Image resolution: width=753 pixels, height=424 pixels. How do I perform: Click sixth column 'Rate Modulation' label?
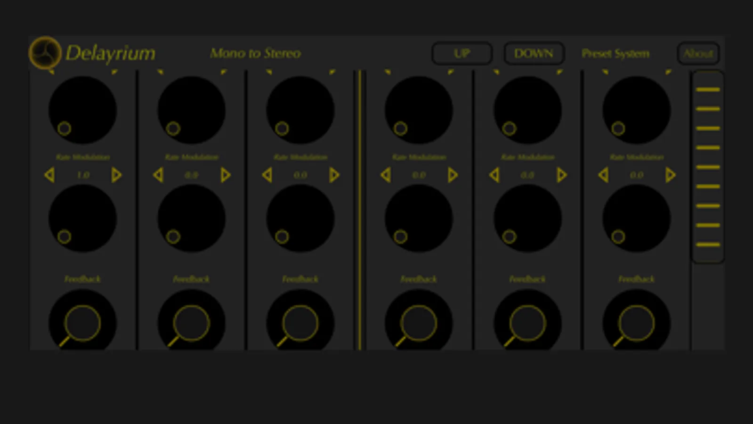point(637,157)
